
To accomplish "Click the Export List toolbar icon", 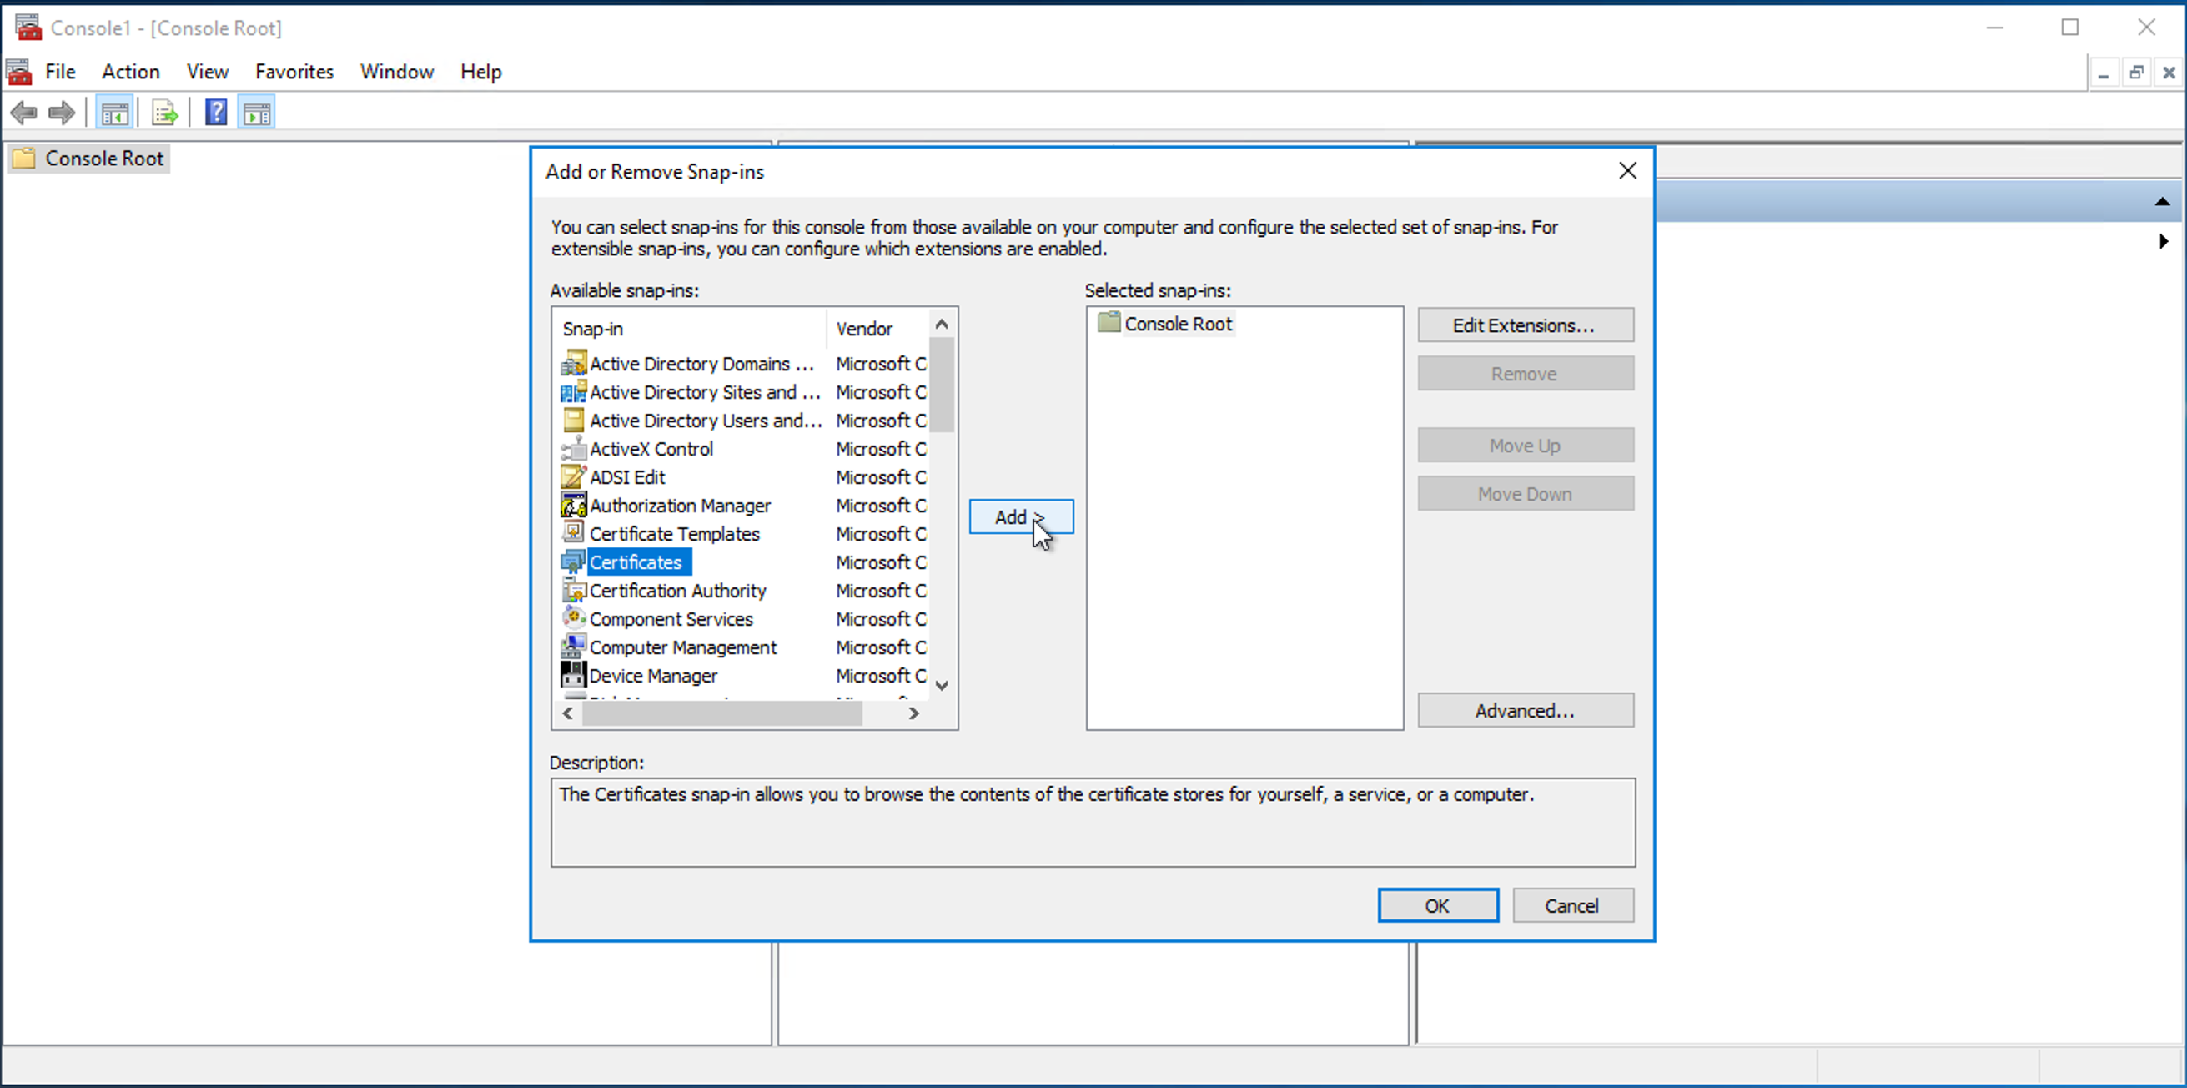I will (164, 112).
